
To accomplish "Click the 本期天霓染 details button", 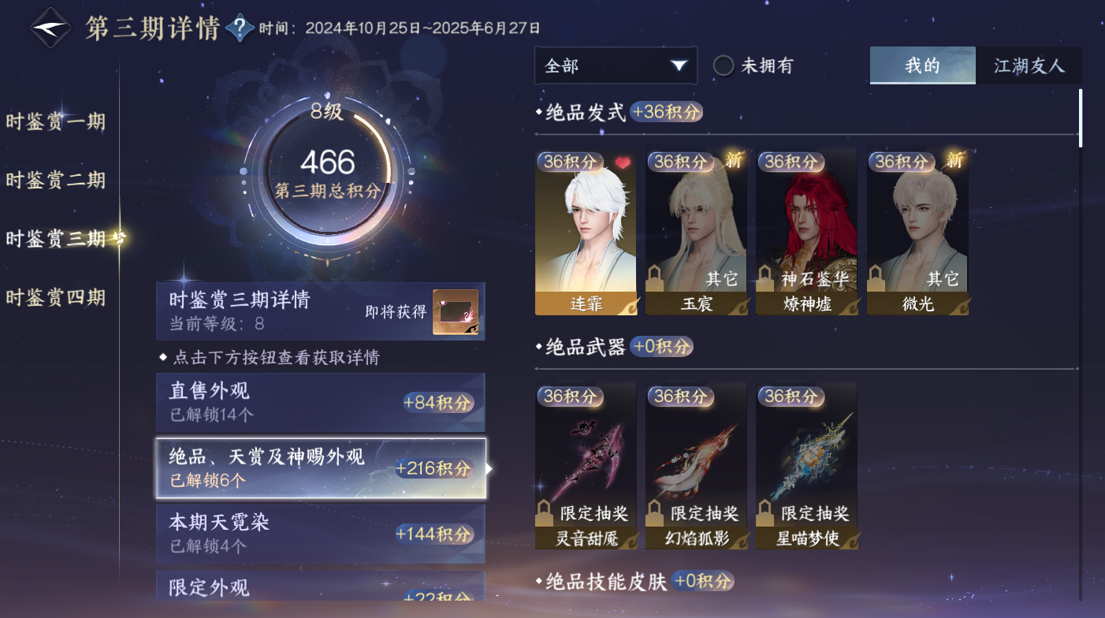I will pyautogui.click(x=321, y=534).
